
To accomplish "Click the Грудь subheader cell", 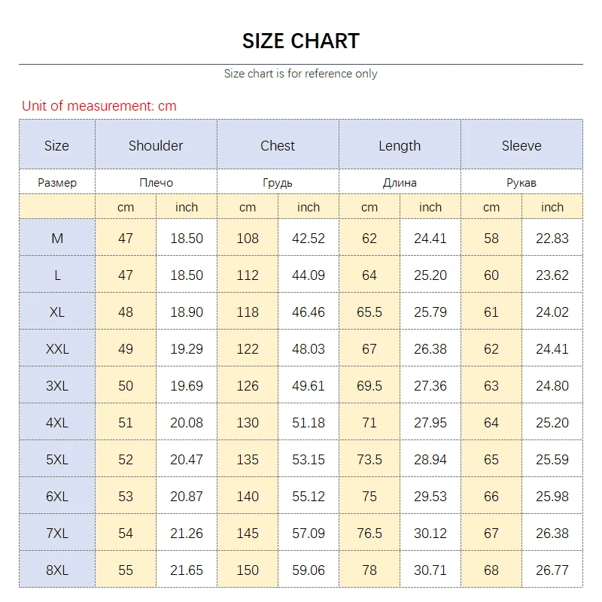I will point(278,183).
